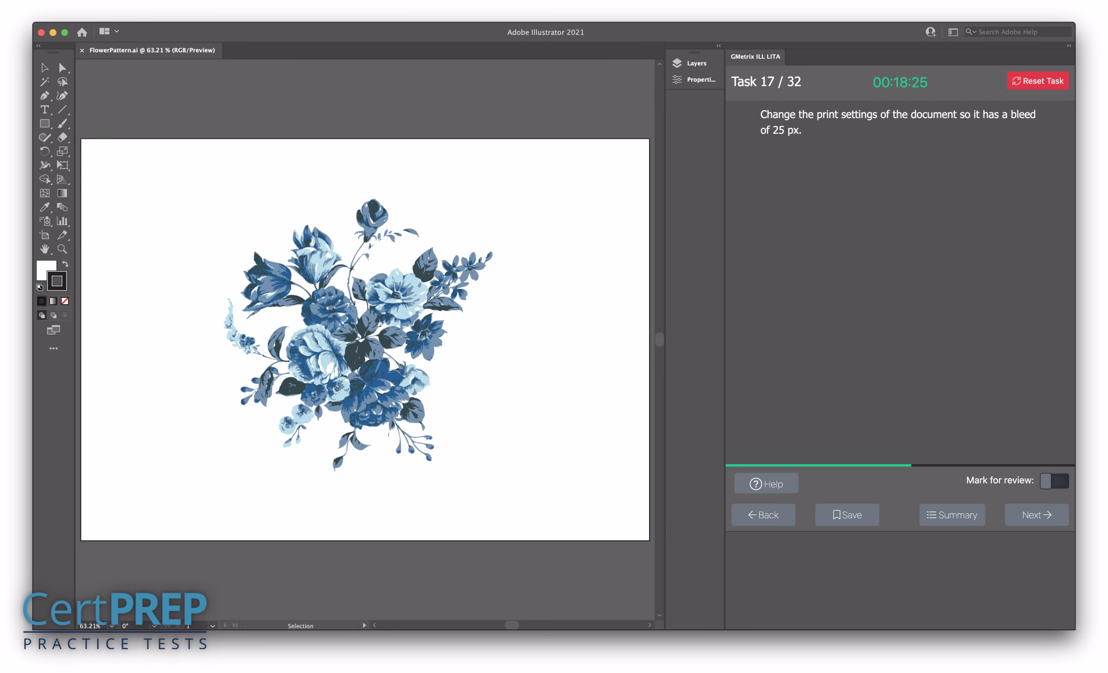Choose the Direct Selection tool
The height and width of the screenshot is (673, 1108).
coord(62,68)
